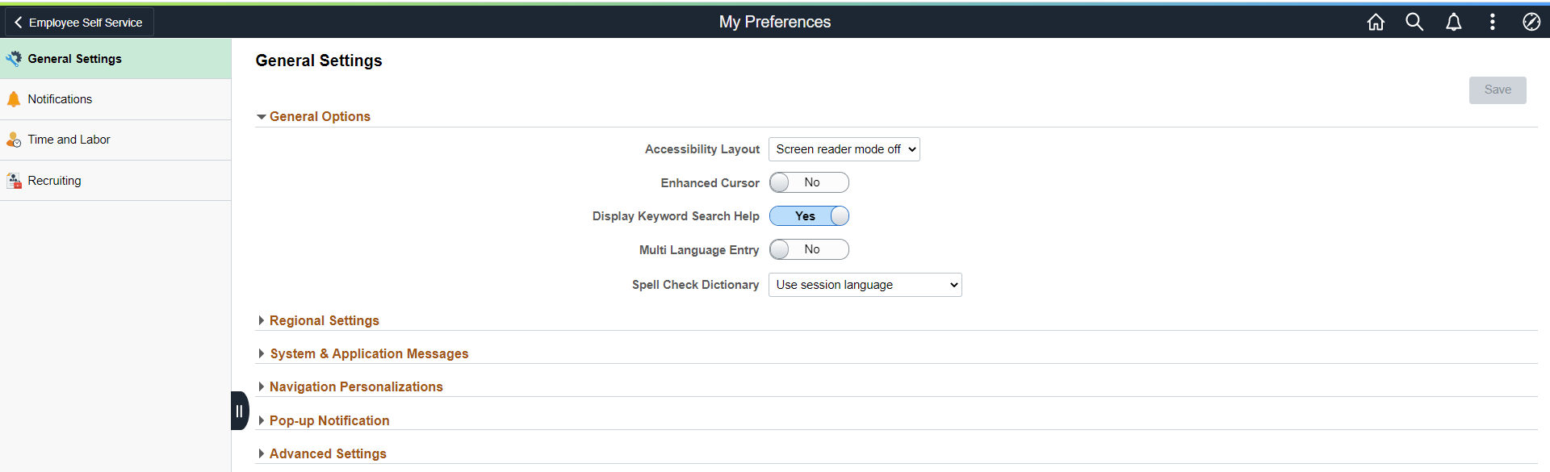Enable Multi Language Entry switch
The height and width of the screenshot is (472, 1550).
click(x=809, y=250)
